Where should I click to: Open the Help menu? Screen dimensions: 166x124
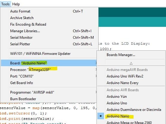16,4
